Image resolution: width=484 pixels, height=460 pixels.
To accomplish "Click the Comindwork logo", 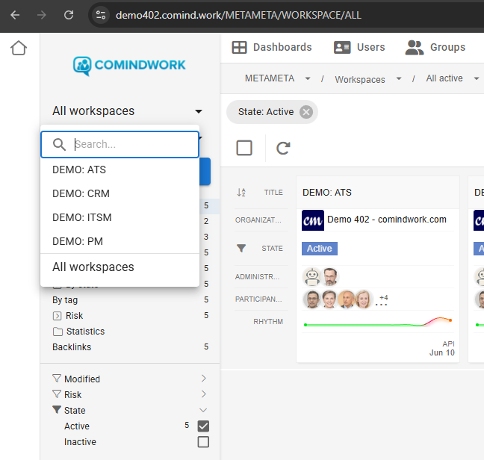I will point(129,66).
